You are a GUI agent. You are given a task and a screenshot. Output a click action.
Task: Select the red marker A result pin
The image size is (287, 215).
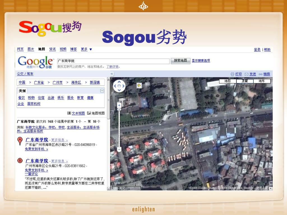click(x=20, y=141)
